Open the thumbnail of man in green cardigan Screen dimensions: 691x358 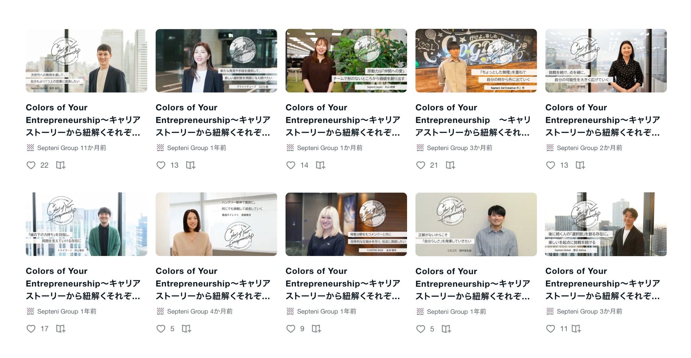pos(86,224)
